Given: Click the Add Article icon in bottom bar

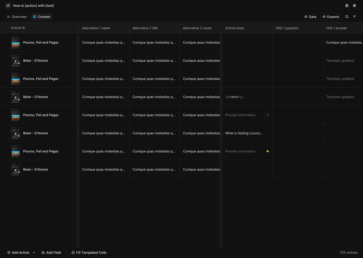Looking at the screenshot, I should pyautogui.click(x=8, y=252).
